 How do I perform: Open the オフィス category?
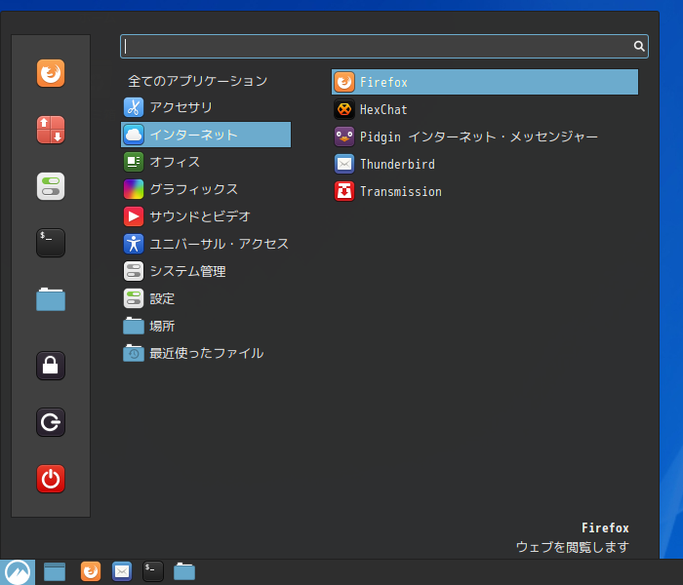coord(206,162)
